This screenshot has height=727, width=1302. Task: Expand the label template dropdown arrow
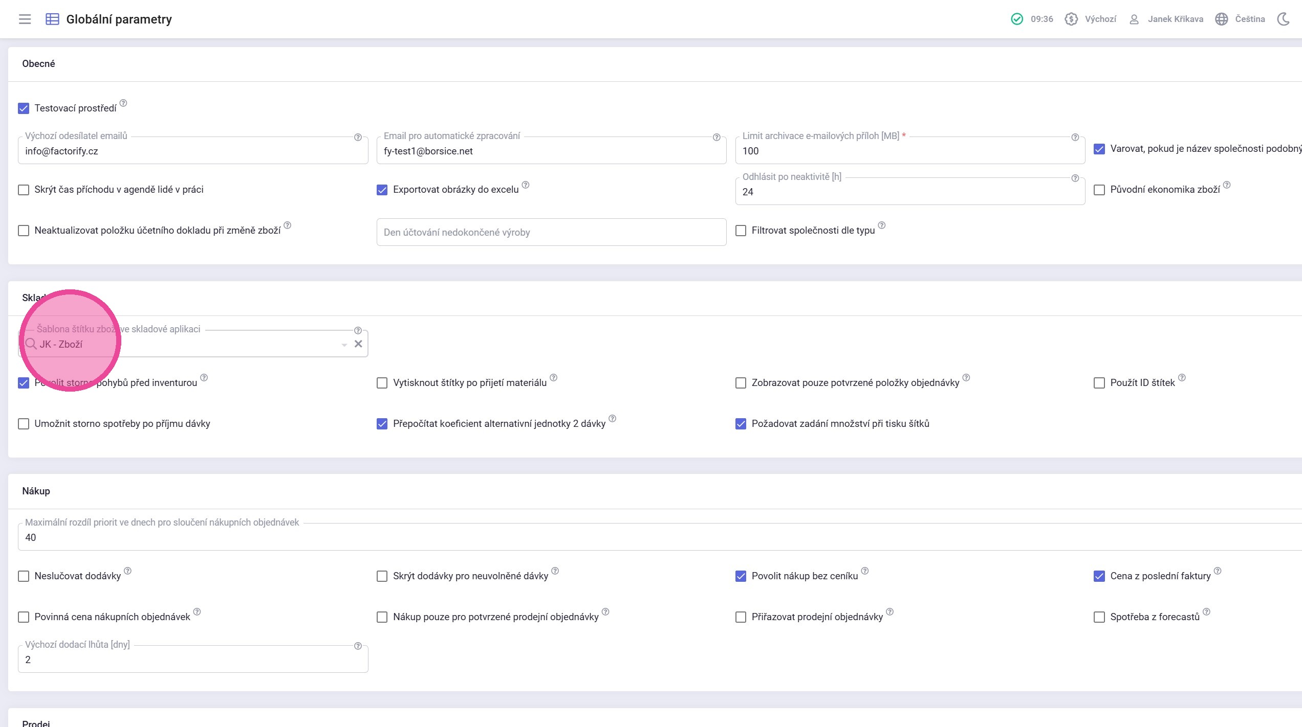(x=344, y=345)
